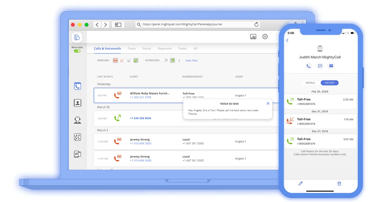Viewport: 386px width, 202px height.
Task: Click the +1 203 321 3790 phone link
Action: [141, 97]
